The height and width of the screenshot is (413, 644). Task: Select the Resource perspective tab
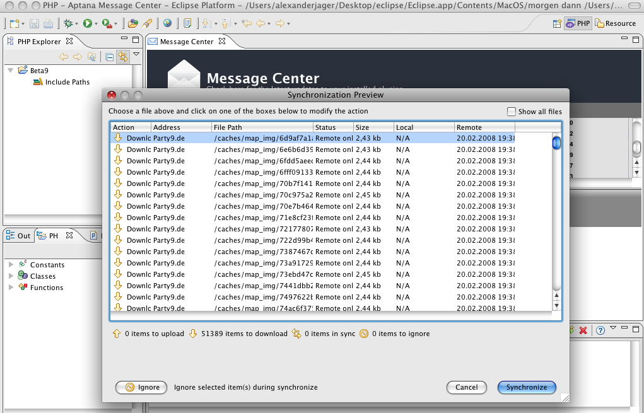tap(616, 23)
